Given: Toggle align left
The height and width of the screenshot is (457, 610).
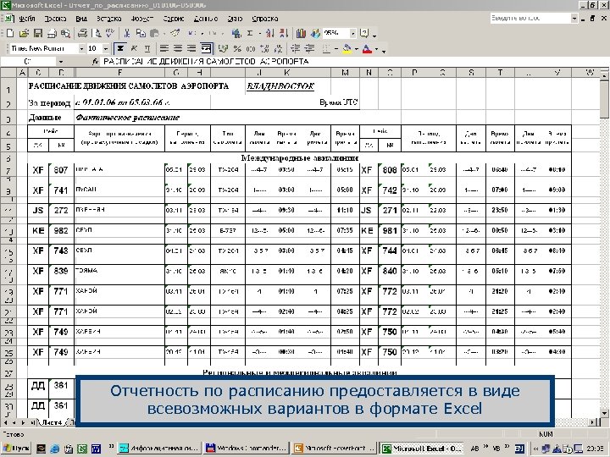Looking at the screenshot, I should coord(164,48).
